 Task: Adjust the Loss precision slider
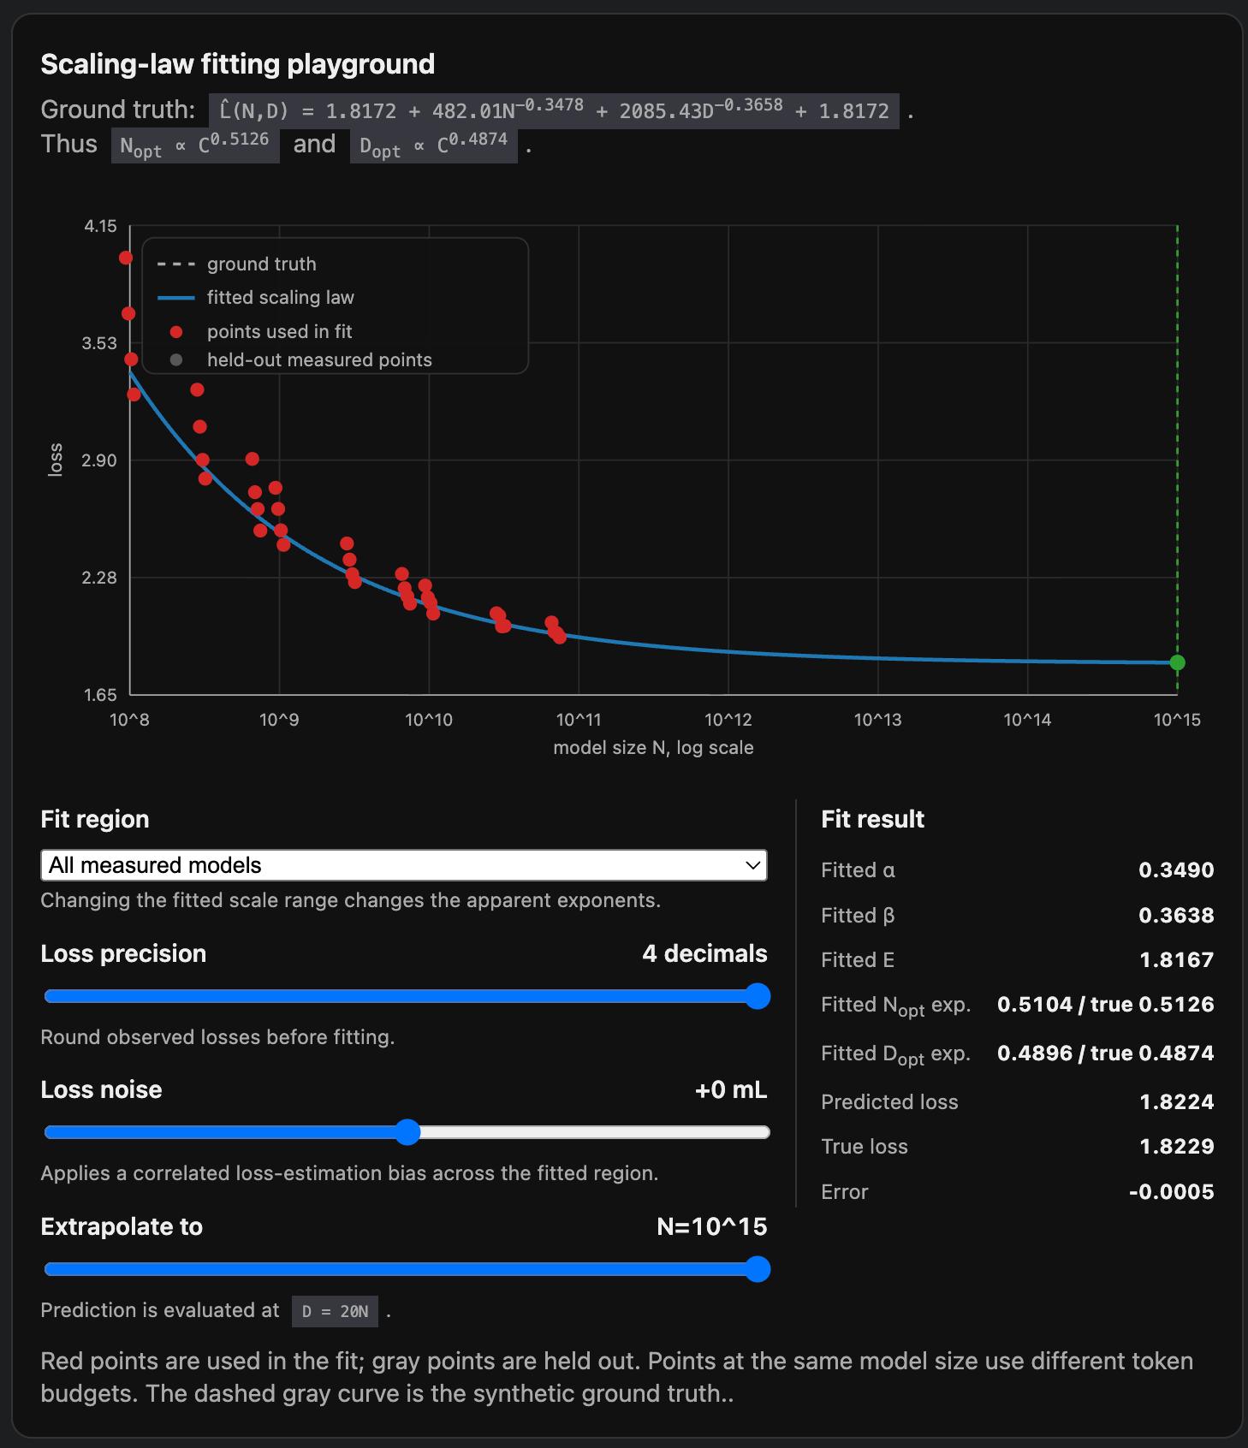click(407, 996)
